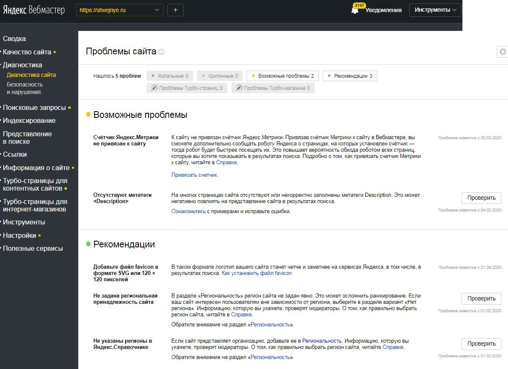Click the 2147 notifications badge

coord(359,5)
